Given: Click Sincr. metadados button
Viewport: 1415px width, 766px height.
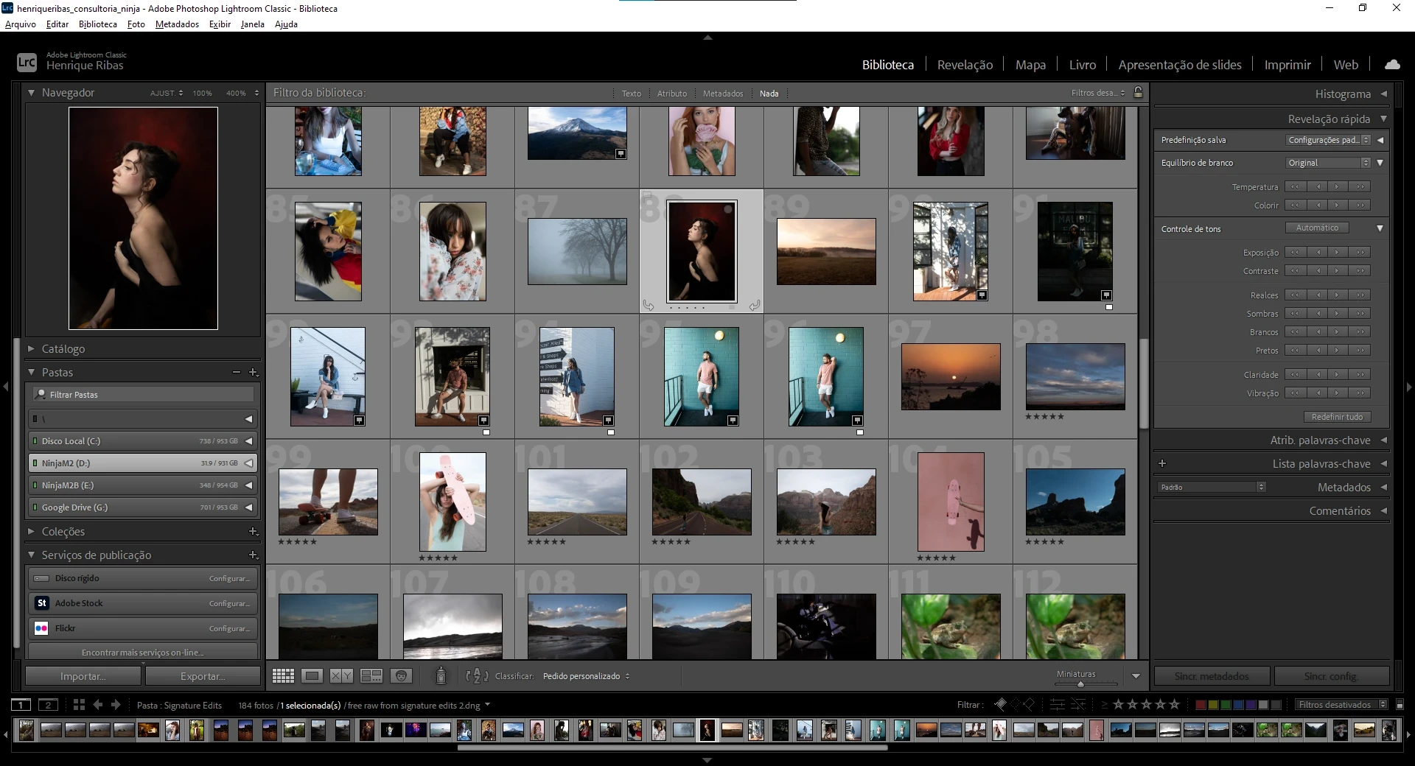Looking at the screenshot, I should [x=1212, y=676].
